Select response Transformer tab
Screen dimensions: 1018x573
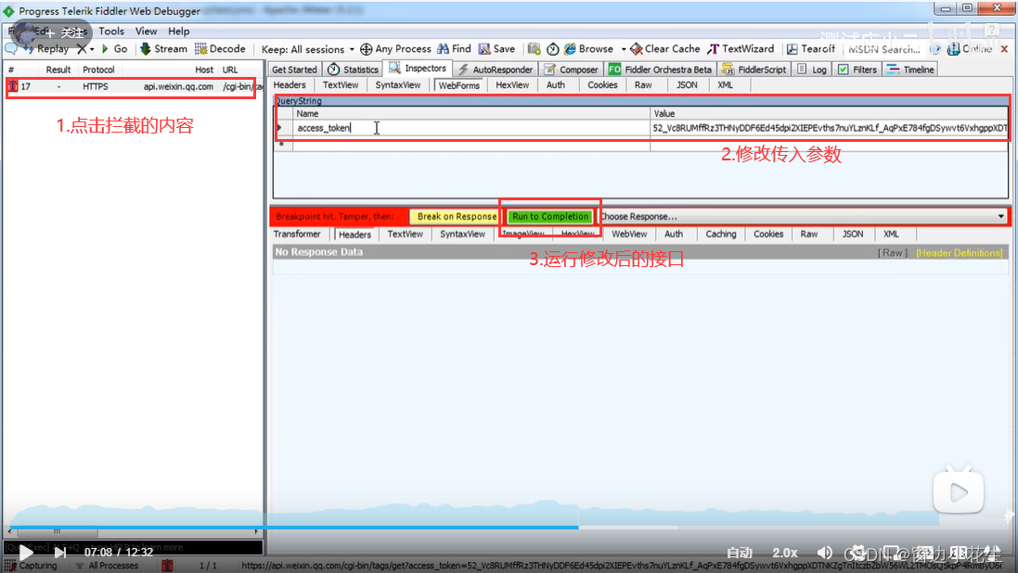(297, 235)
